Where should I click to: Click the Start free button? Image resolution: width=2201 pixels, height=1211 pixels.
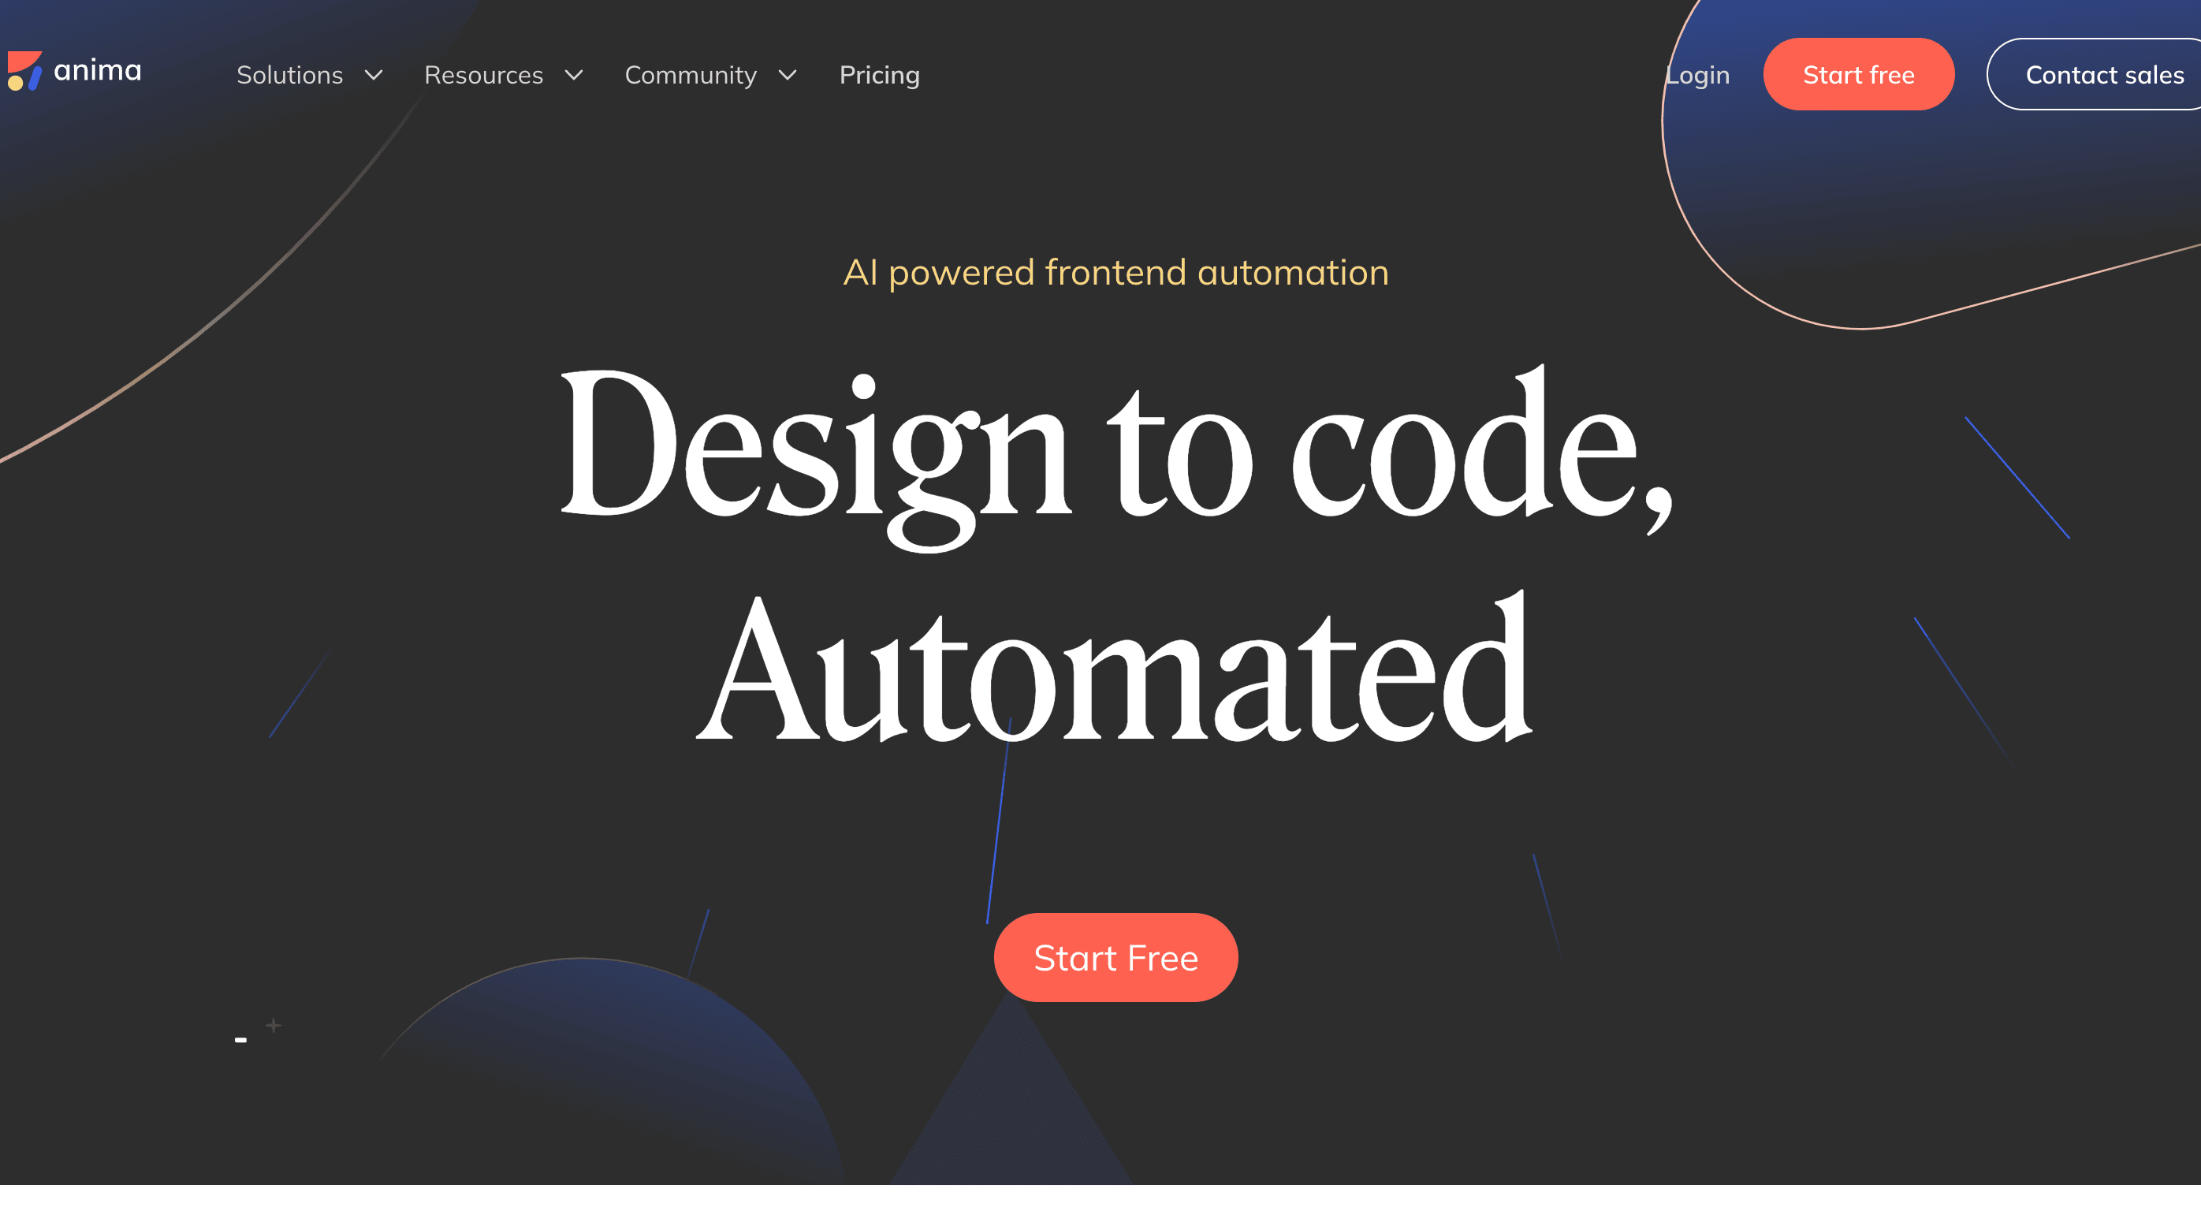click(1860, 73)
